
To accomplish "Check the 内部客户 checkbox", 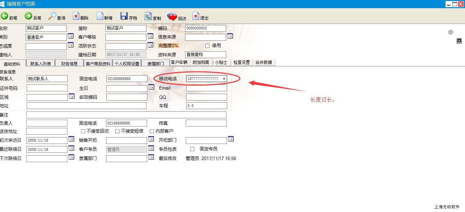I will click(152, 131).
